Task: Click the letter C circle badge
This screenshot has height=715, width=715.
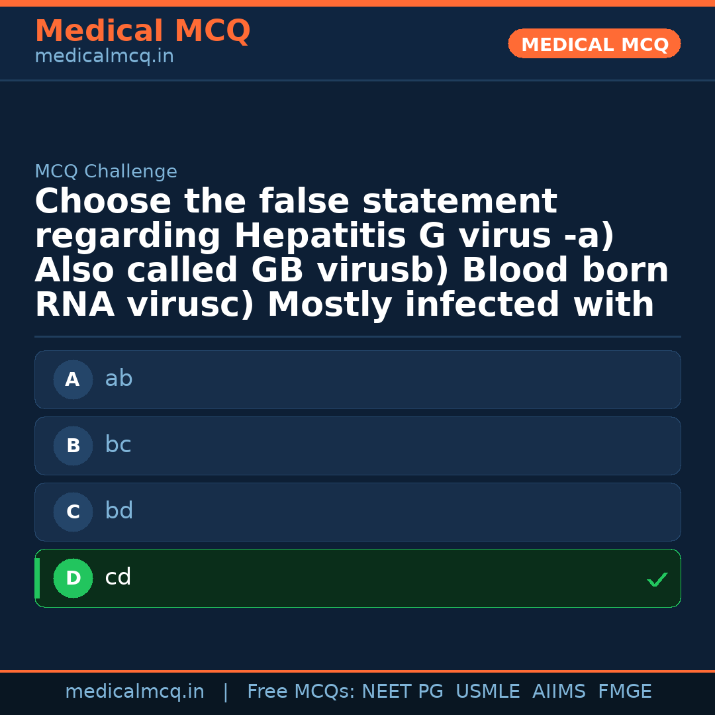Action: click(73, 512)
